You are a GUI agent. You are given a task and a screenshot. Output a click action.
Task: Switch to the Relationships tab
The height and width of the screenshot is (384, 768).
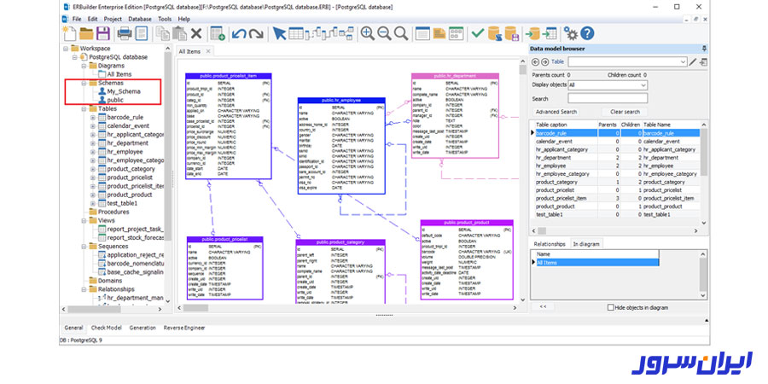[549, 244]
